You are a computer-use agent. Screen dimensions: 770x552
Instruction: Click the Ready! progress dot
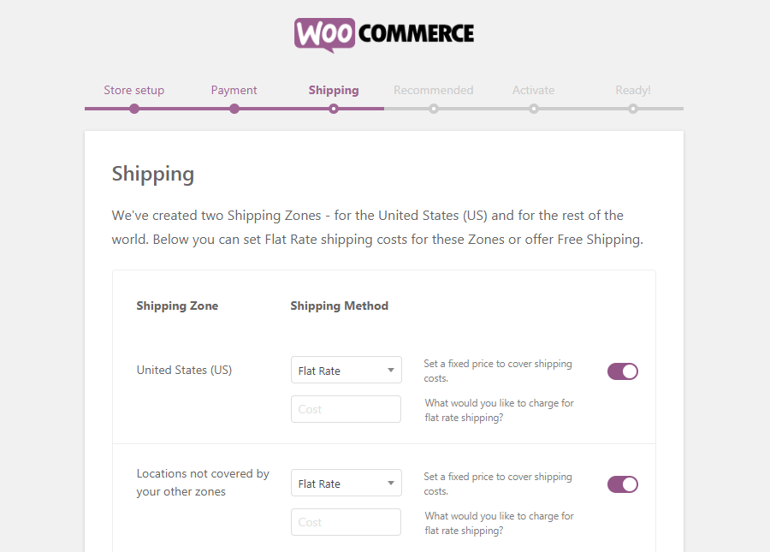coord(632,109)
